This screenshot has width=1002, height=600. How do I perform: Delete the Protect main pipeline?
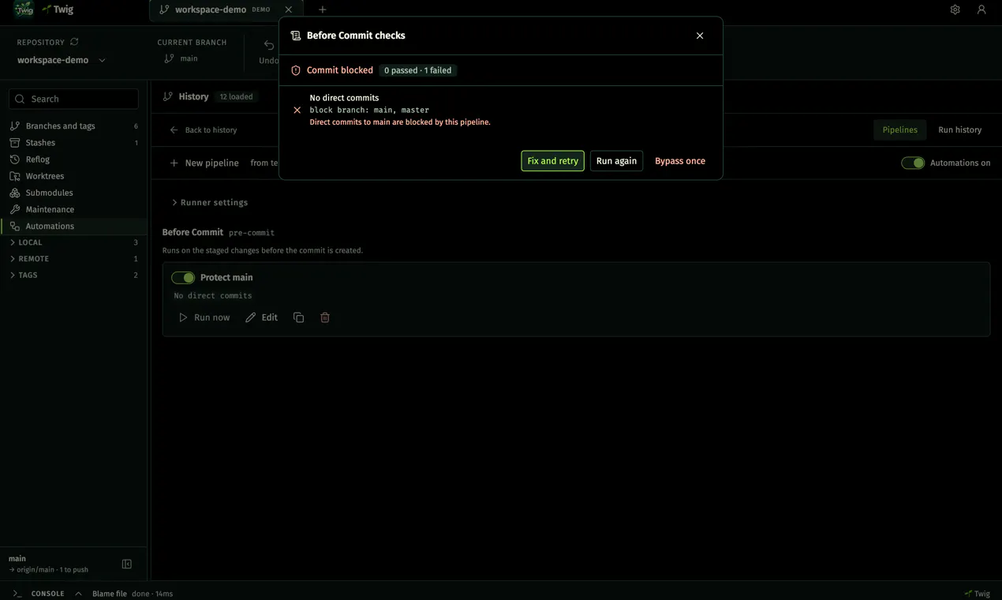[325, 317]
